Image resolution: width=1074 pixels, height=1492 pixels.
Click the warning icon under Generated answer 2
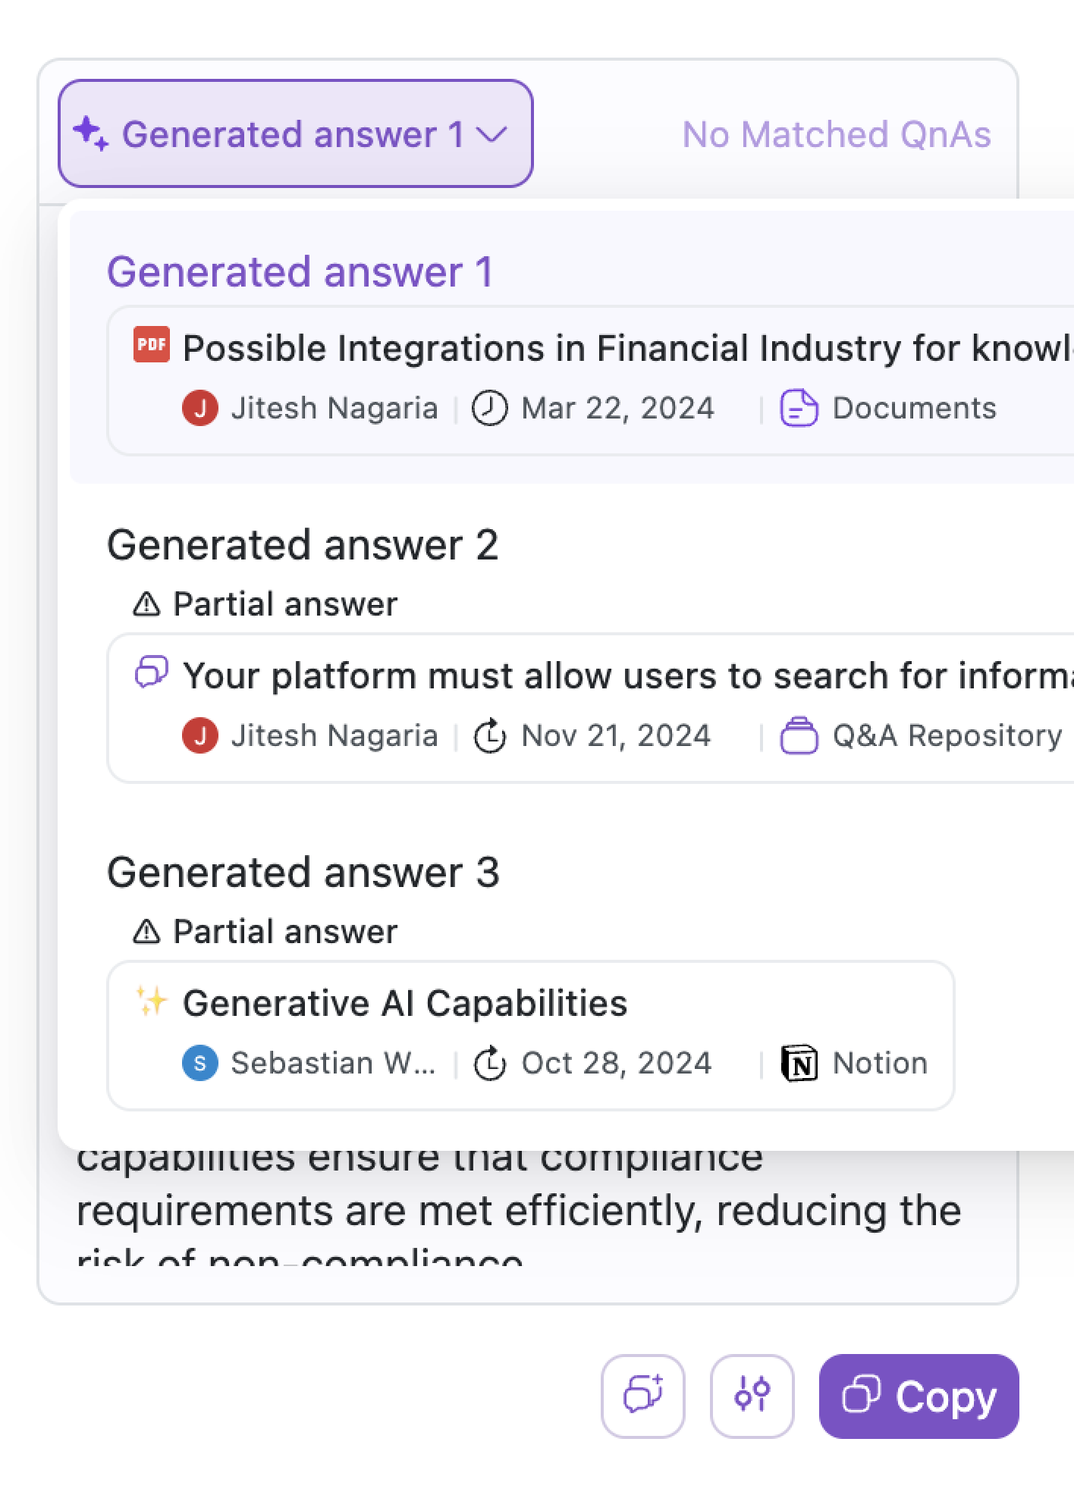(x=146, y=604)
